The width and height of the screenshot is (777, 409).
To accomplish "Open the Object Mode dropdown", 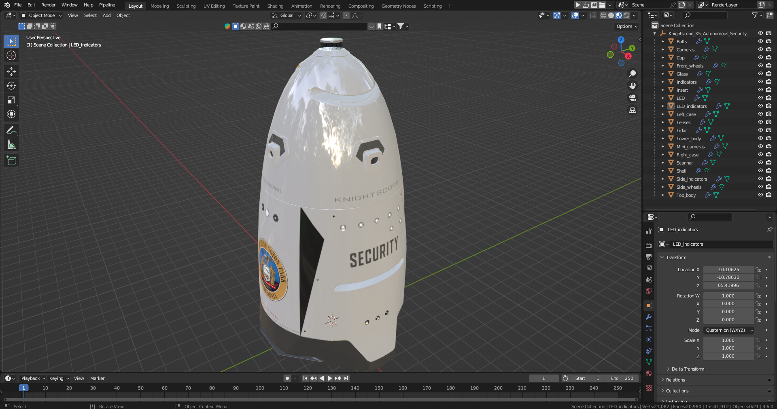I will [x=41, y=15].
